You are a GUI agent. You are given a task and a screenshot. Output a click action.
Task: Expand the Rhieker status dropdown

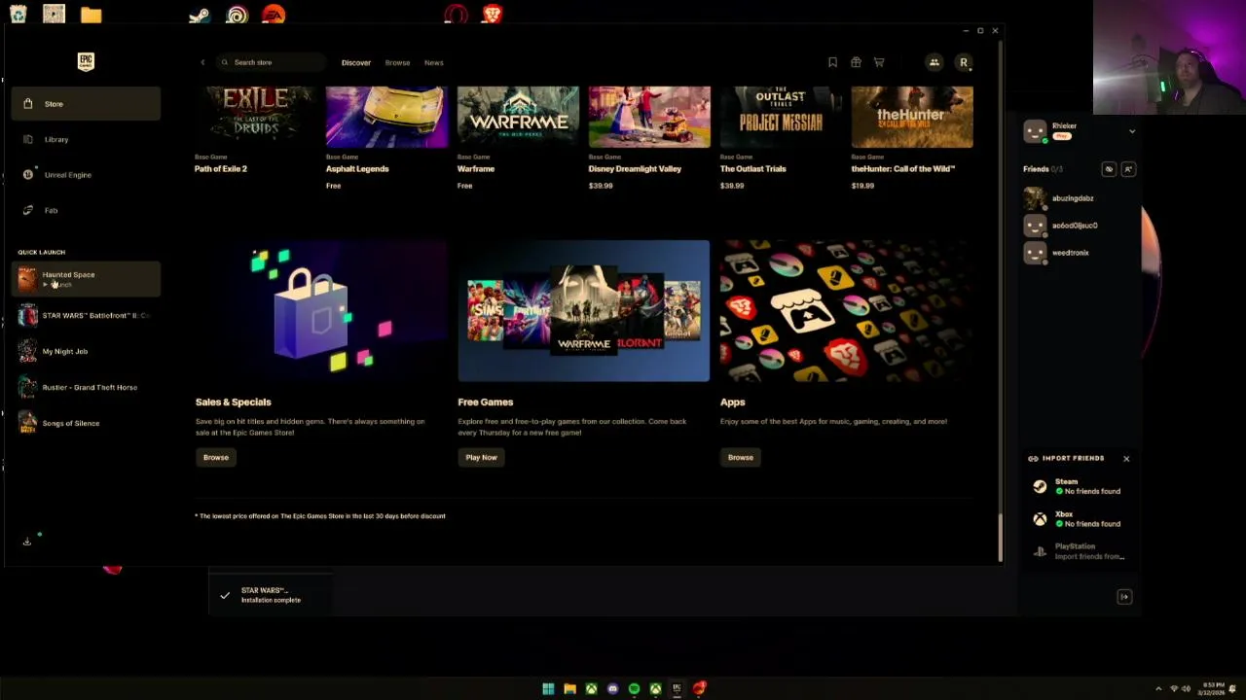click(x=1131, y=130)
